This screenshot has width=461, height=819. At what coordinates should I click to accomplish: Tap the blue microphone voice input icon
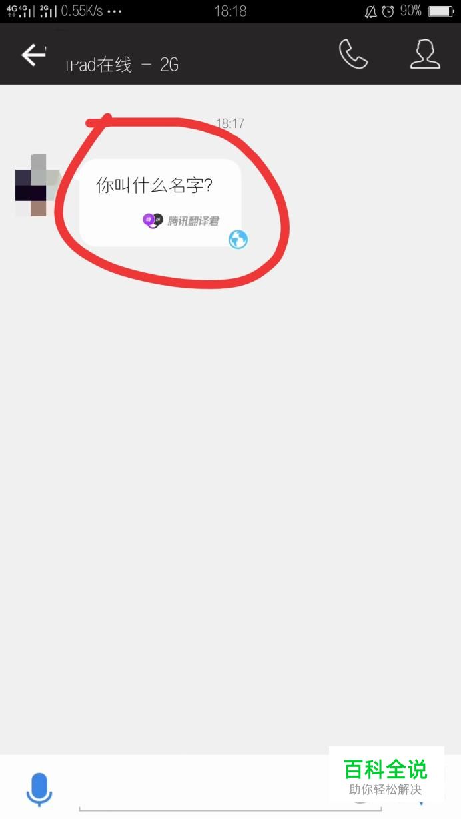click(39, 790)
